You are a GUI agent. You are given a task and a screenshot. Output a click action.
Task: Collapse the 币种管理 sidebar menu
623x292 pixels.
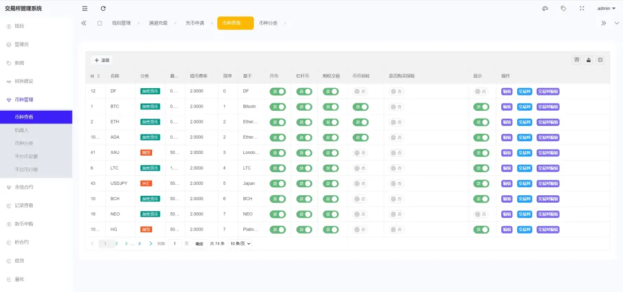point(36,100)
